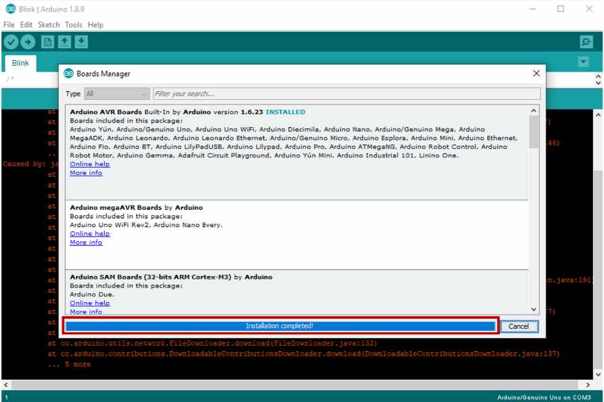Open the Tools menu
Screen dimensions: 604x402
point(74,25)
